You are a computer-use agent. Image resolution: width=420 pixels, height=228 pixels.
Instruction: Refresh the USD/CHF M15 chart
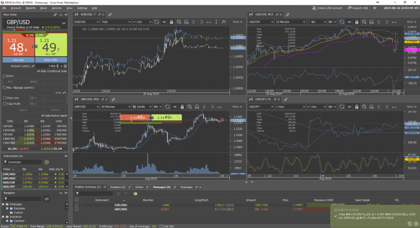tap(342, 22)
